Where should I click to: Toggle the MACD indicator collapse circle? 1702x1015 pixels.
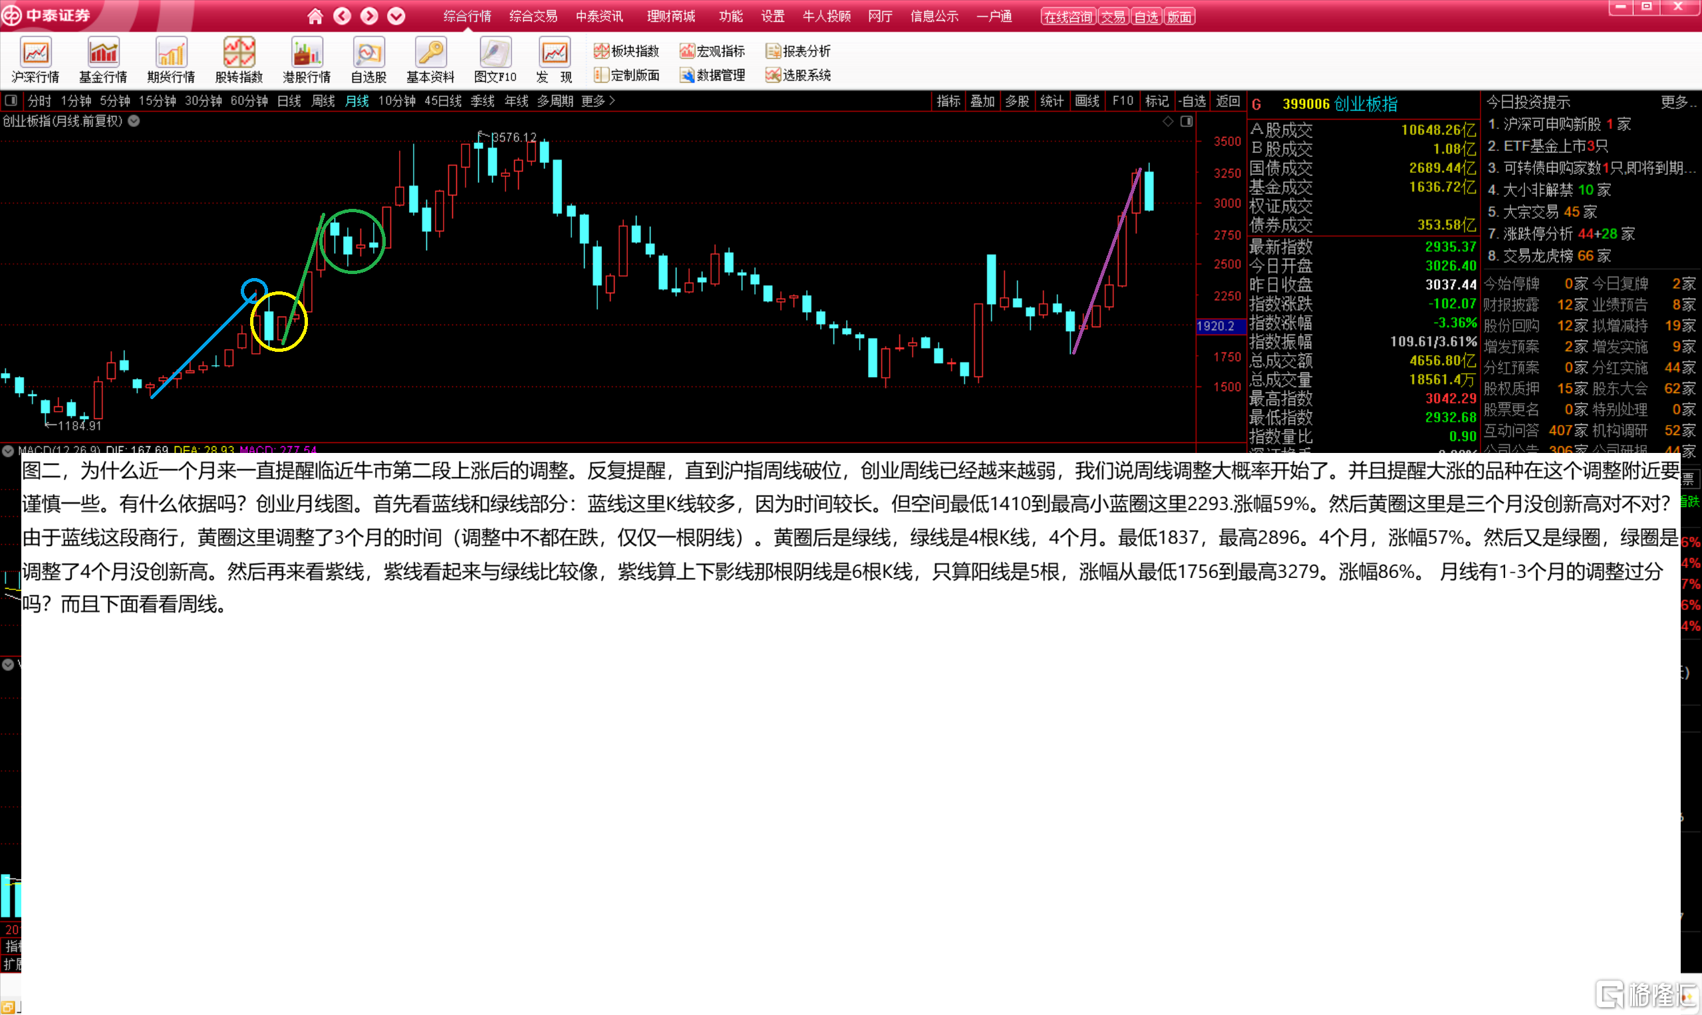point(7,451)
